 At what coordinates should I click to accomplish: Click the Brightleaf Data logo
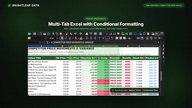coord(24,5)
